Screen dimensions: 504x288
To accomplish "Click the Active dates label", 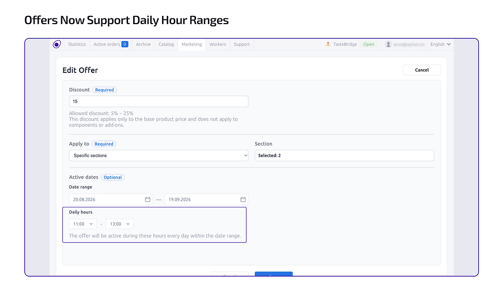I will 83,177.
